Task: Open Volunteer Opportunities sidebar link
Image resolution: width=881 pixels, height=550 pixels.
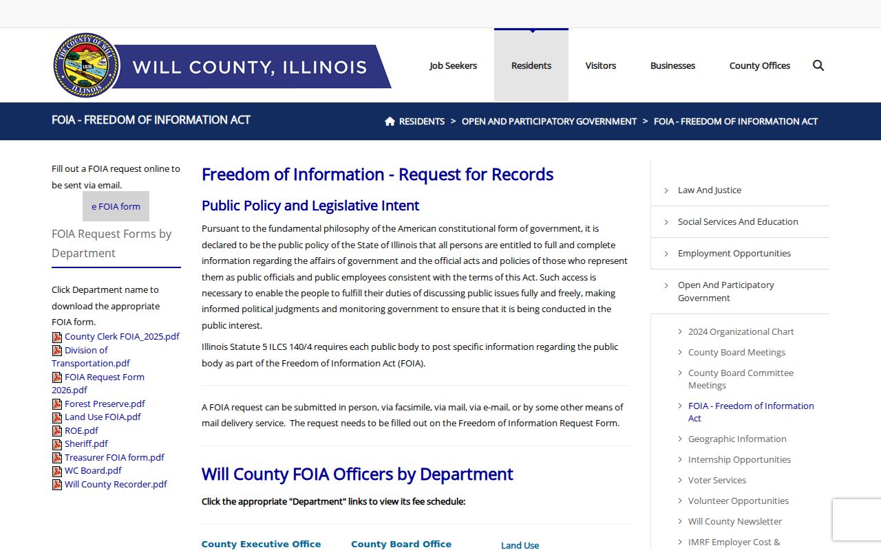Action: coord(739,501)
